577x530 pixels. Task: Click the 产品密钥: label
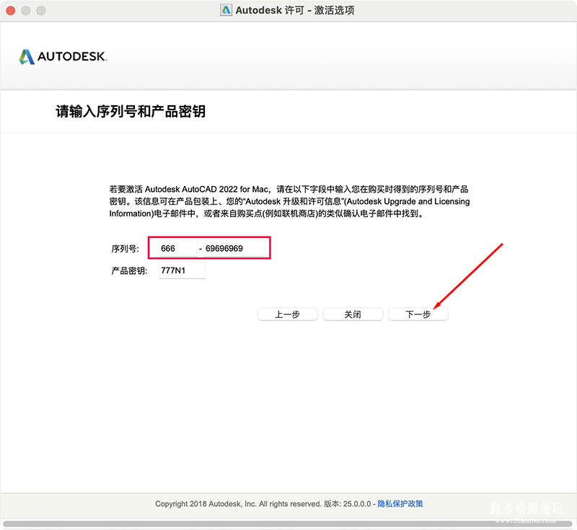(129, 270)
